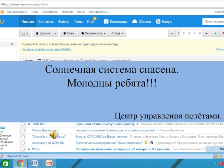Go to page 3 of inbox
Viewport: 224px width, 168px height.
coord(189,33)
